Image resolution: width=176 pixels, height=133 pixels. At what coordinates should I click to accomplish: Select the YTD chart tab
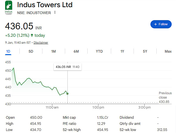(99, 51)
